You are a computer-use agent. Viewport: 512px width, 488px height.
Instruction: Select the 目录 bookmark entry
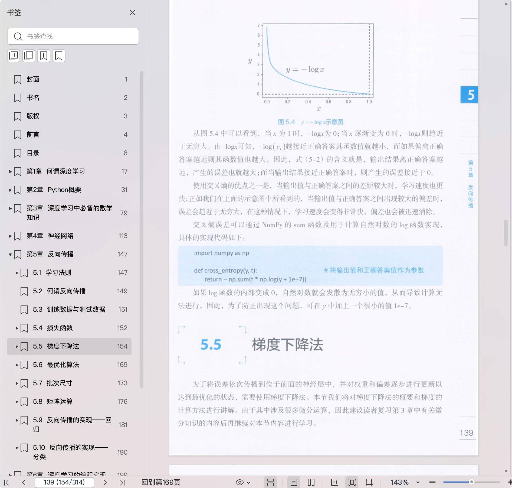33,153
